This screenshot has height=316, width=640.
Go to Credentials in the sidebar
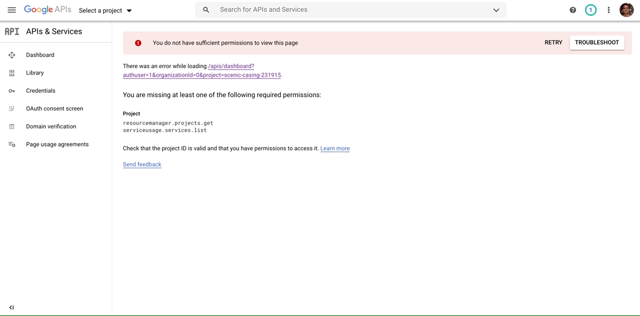[40, 91]
